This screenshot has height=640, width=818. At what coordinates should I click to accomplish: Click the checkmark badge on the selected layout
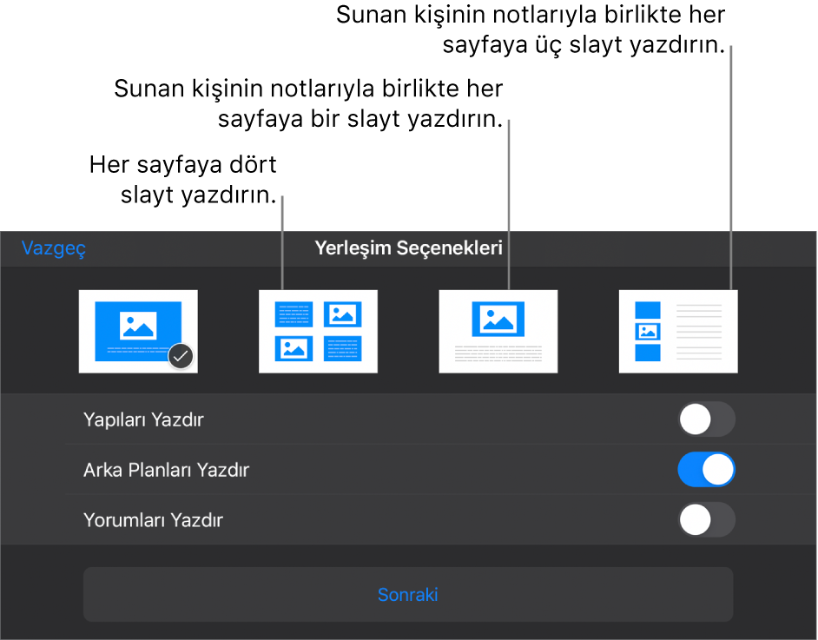(181, 354)
